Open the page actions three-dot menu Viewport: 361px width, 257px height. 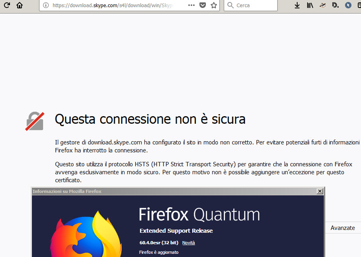pos(191,5)
